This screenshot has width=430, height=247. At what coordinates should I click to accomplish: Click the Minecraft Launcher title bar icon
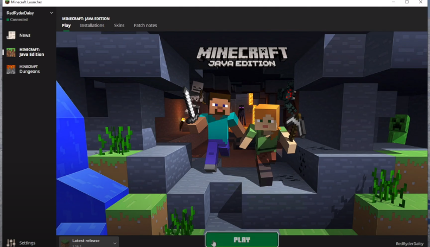point(7,2)
